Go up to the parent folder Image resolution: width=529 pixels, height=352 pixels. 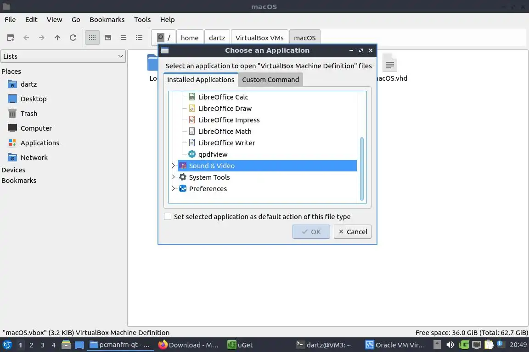click(57, 38)
